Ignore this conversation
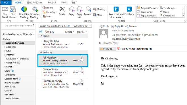 [x=48, y=8]
